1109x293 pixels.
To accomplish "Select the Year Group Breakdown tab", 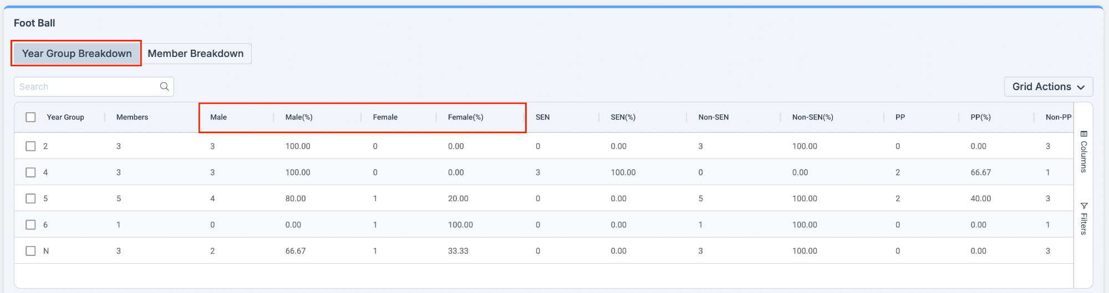I will [77, 54].
